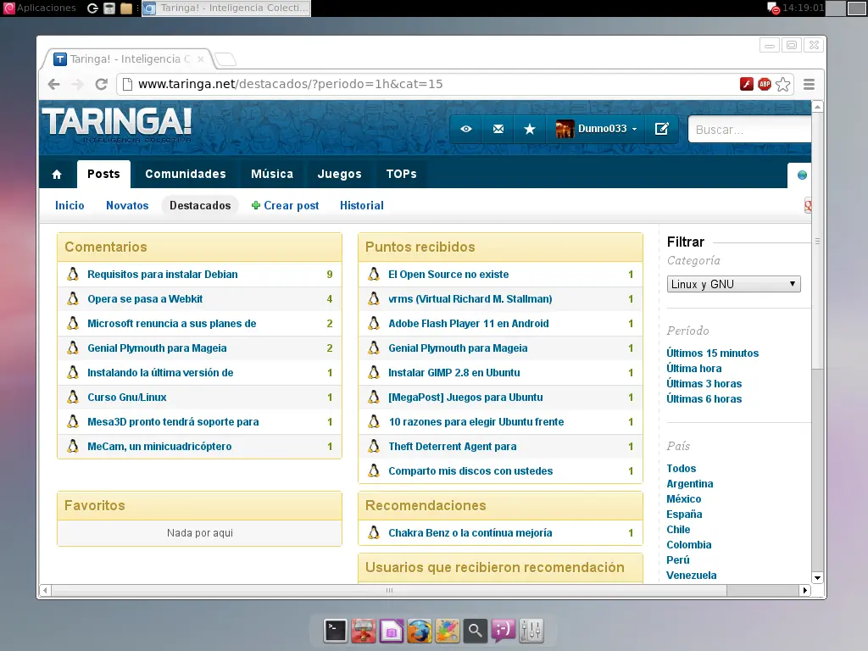Open the Adblock Plus extension icon
The height and width of the screenshot is (651, 868).
click(x=765, y=84)
